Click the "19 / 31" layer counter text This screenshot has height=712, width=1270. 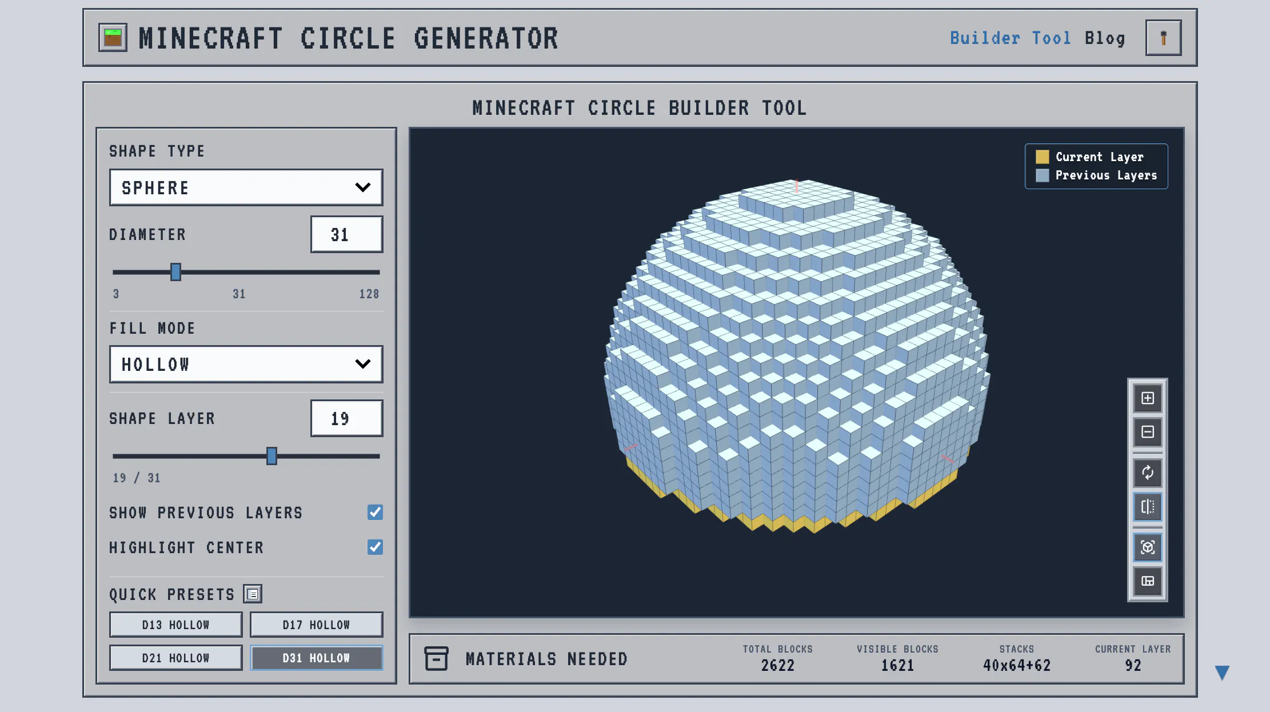pos(137,478)
